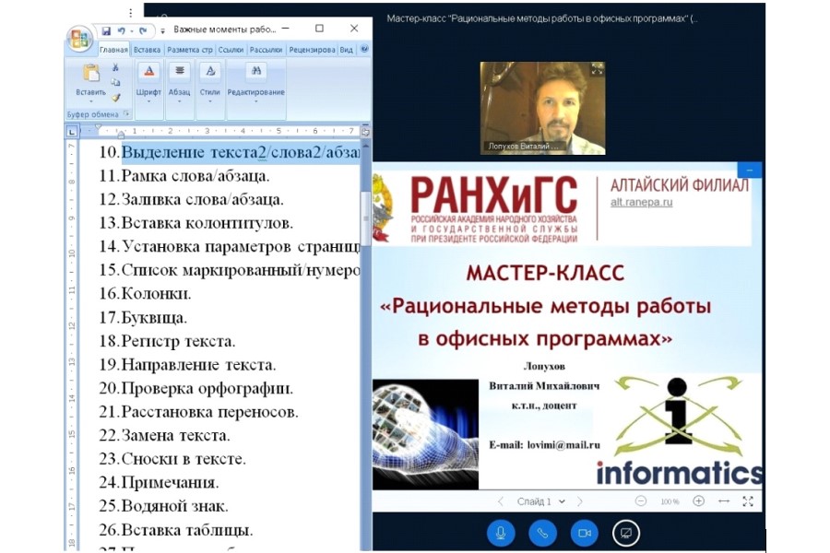Viewport: 830px width, 553px height.
Task: Go to the previous slide
Action: tap(500, 501)
